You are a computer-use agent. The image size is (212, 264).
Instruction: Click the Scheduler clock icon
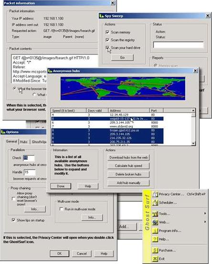coord(155,203)
